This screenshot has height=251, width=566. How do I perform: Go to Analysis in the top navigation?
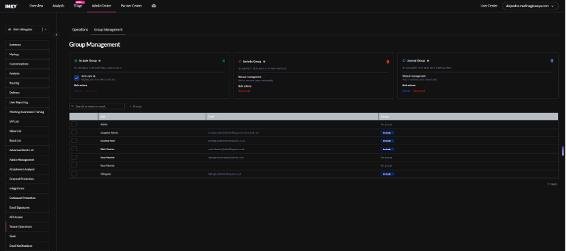58,6
